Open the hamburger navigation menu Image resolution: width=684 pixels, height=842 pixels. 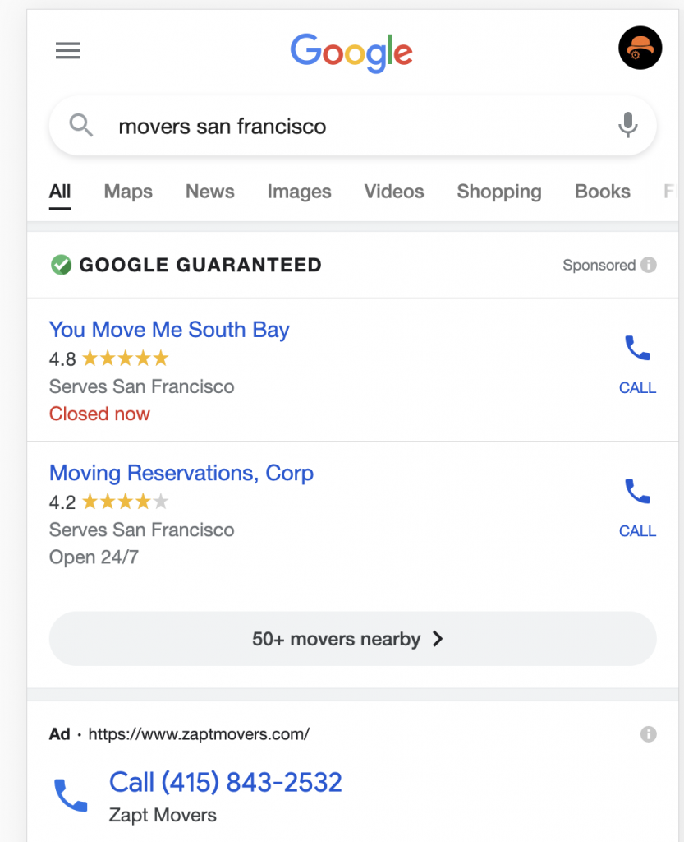tap(68, 50)
